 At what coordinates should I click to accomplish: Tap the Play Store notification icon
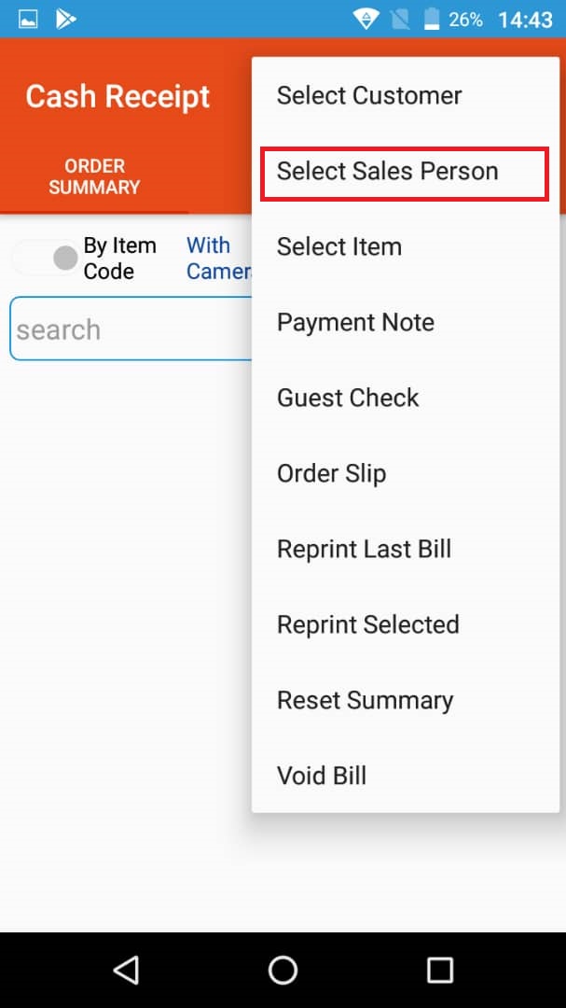click(66, 19)
